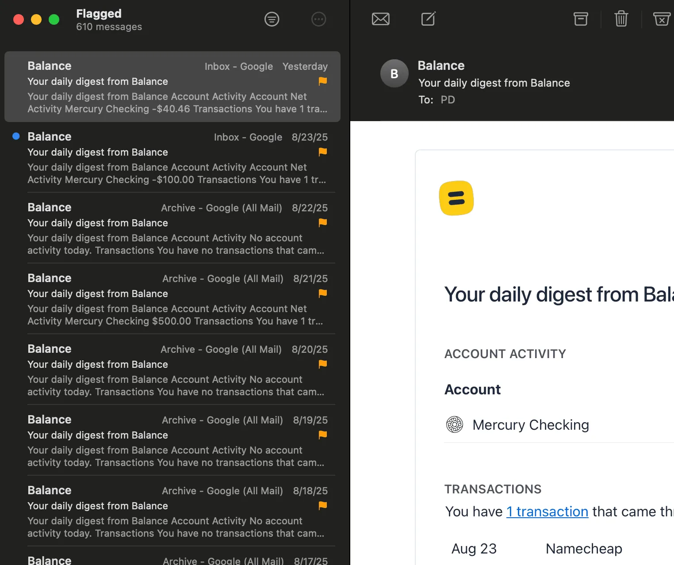
Task: Open the "1 transaction" link
Action: [547, 512]
